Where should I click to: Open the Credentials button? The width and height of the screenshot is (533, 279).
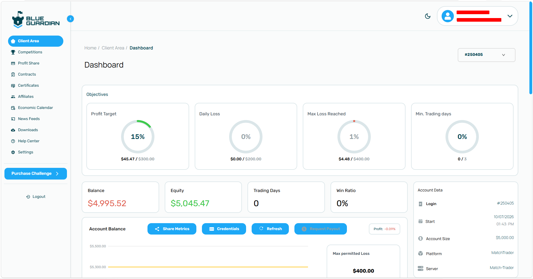(x=224, y=229)
